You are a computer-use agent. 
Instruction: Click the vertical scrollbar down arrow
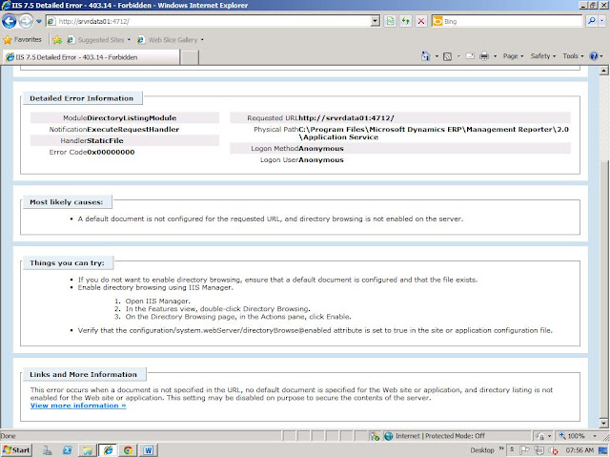click(x=603, y=424)
